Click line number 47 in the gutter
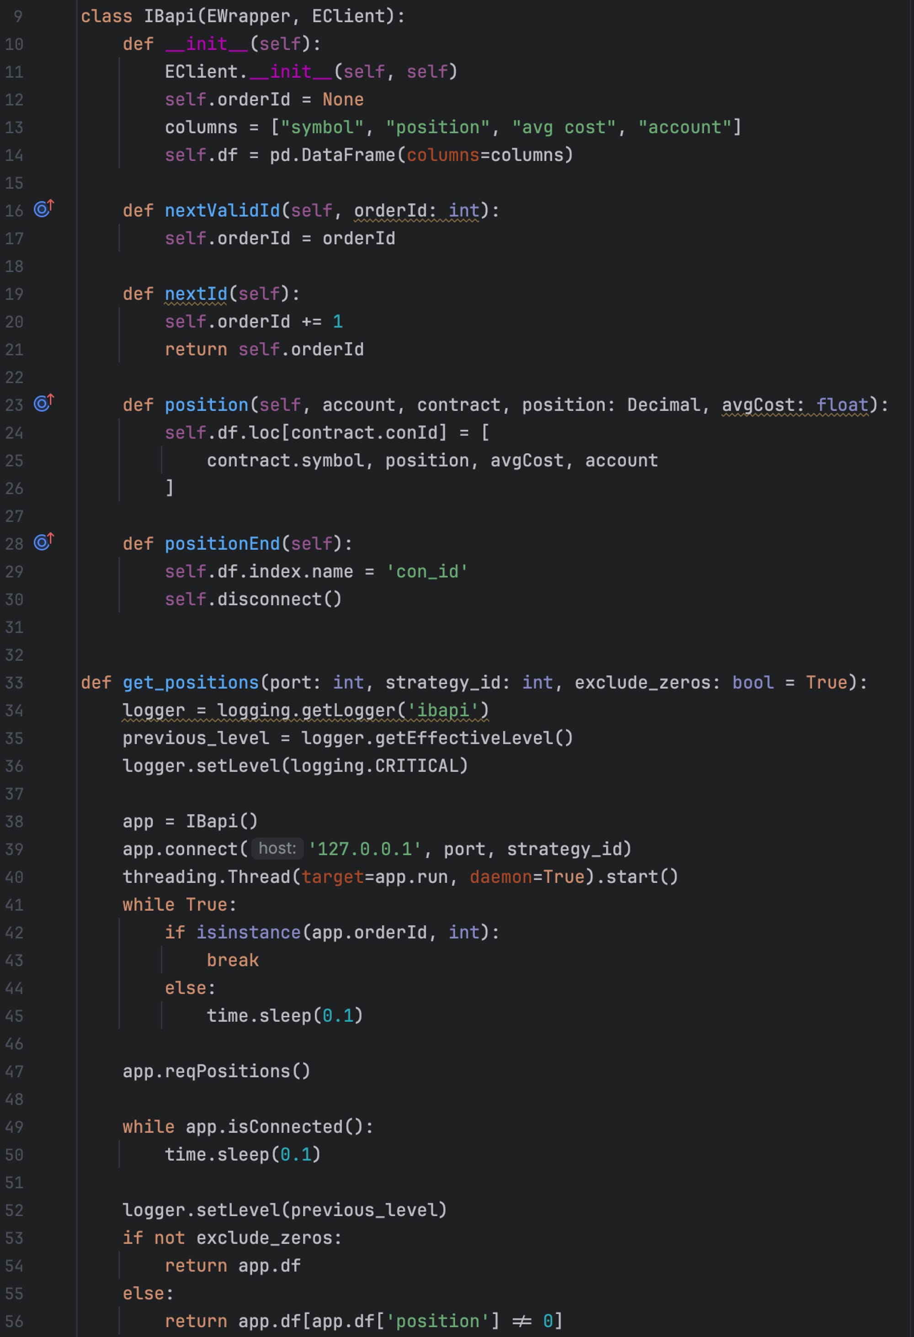914x1337 pixels. point(15,1071)
